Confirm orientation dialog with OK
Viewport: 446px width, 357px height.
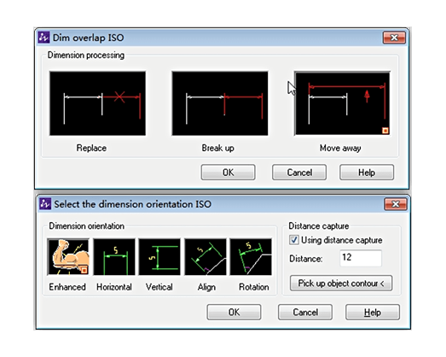coord(234,312)
